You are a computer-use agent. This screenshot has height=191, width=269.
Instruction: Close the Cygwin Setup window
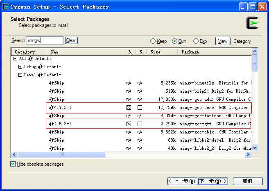click(262, 7)
